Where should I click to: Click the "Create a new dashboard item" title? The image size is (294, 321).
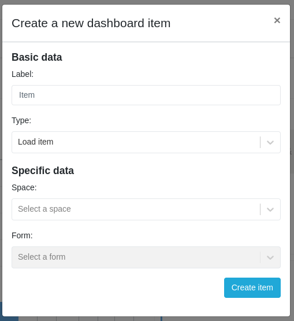pyautogui.click(x=91, y=23)
